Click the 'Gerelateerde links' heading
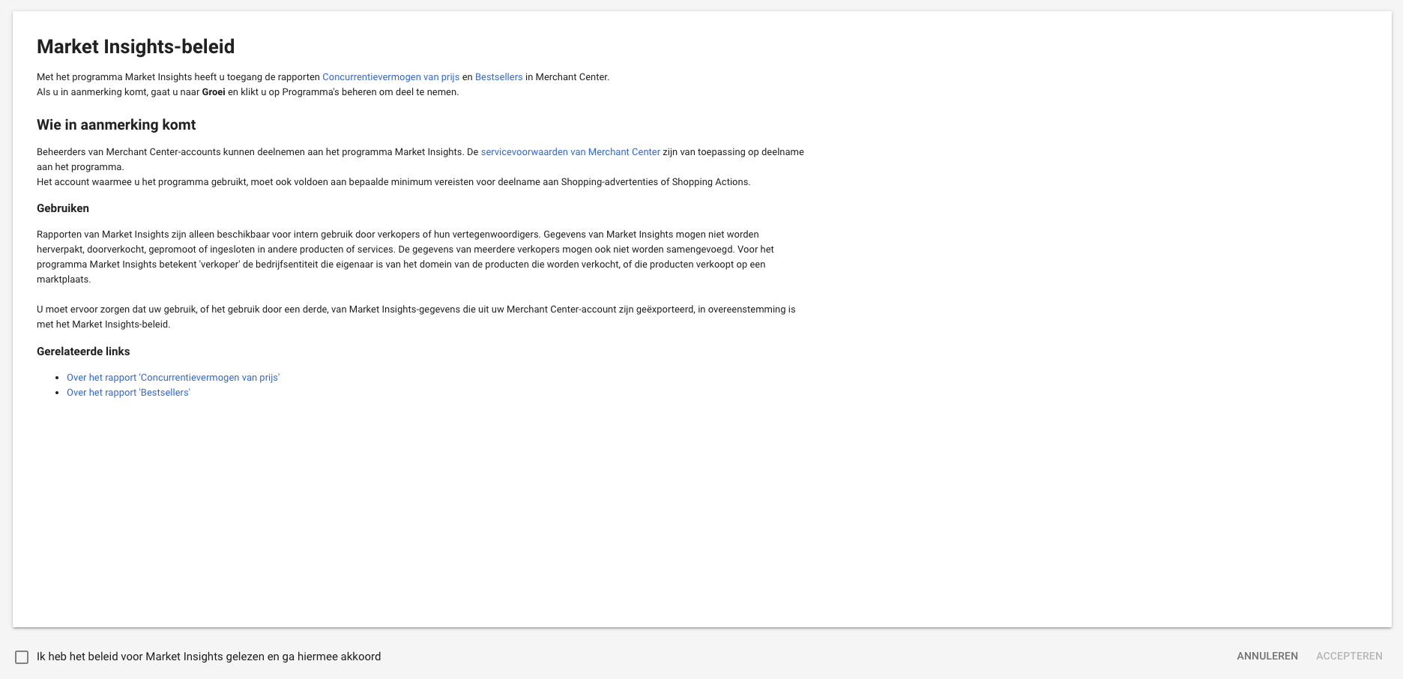Screen dimensions: 1403x679 click(x=83, y=351)
